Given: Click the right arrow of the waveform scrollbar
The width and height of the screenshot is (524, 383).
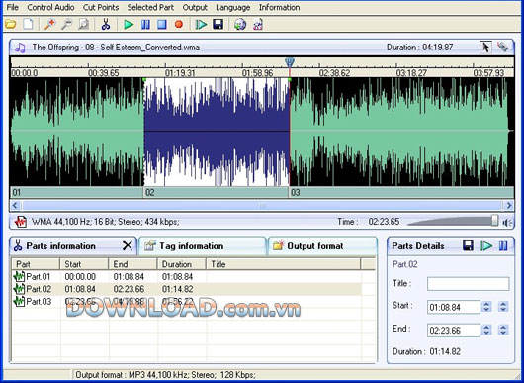Looking at the screenshot, I should tap(508, 205).
